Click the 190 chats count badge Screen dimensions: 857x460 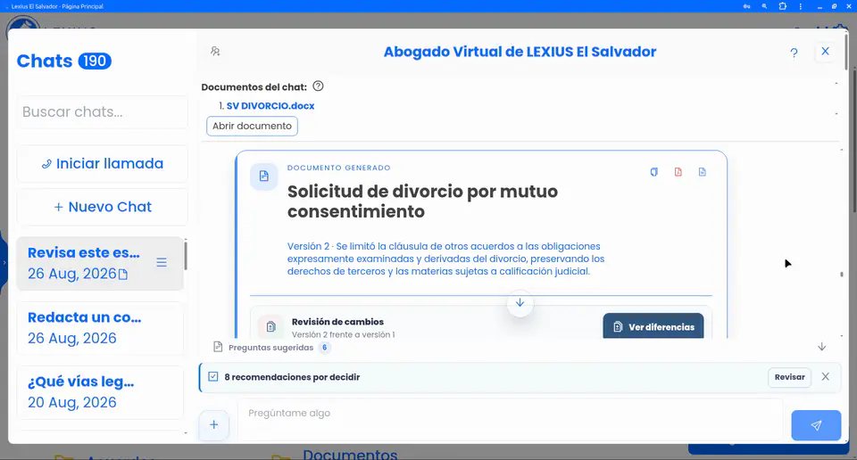click(x=95, y=61)
